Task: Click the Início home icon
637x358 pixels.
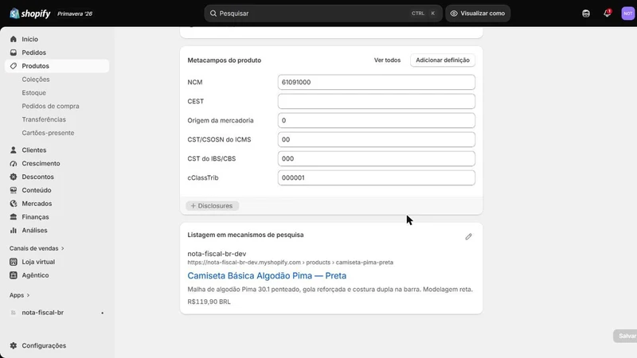Action: (x=14, y=39)
